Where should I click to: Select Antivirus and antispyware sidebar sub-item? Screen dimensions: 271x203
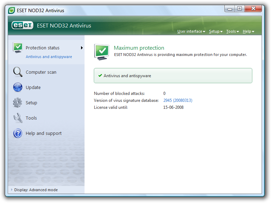click(49, 57)
